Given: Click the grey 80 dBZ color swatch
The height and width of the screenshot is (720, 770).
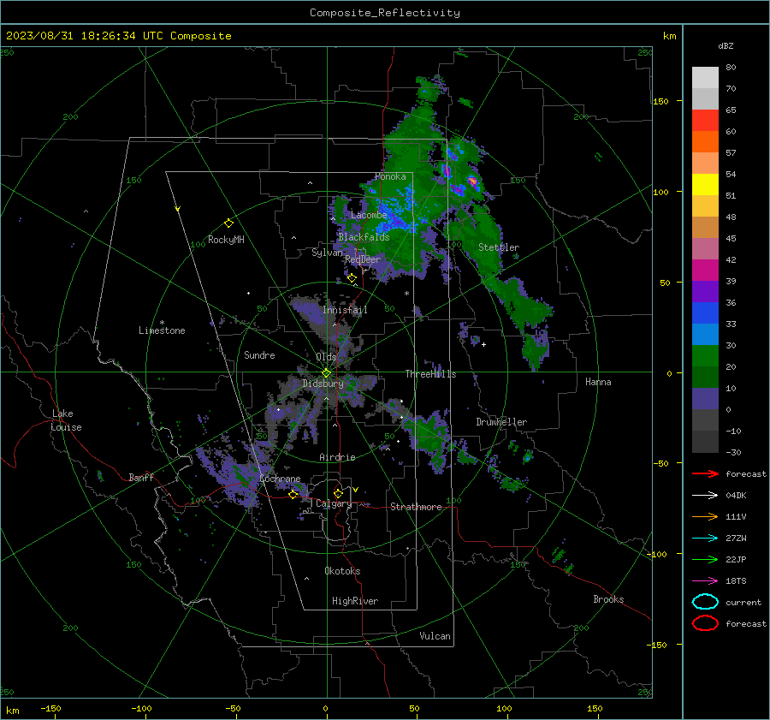Looking at the screenshot, I should [x=705, y=78].
